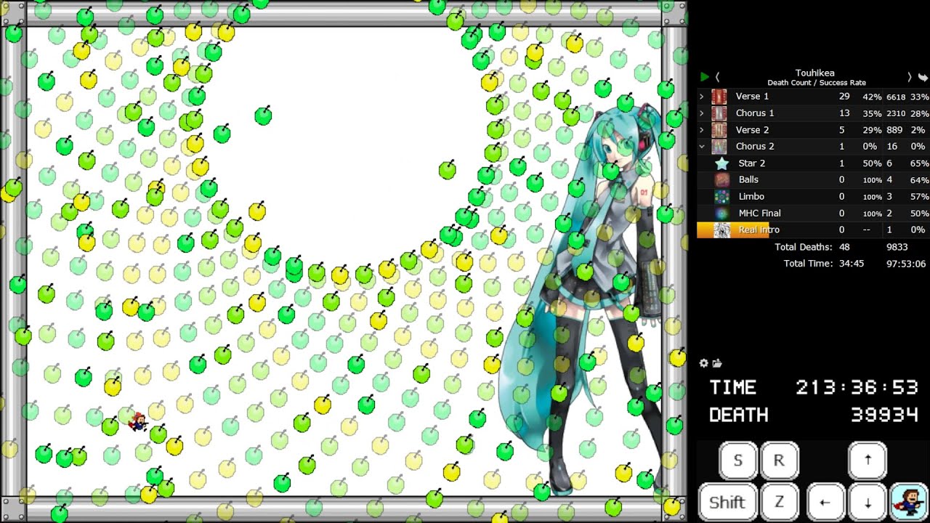
Task: Select the Chorus 1 row label
Action: (755, 113)
